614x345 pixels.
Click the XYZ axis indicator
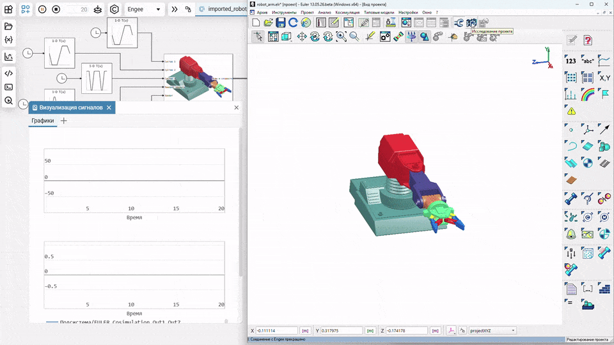543,58
